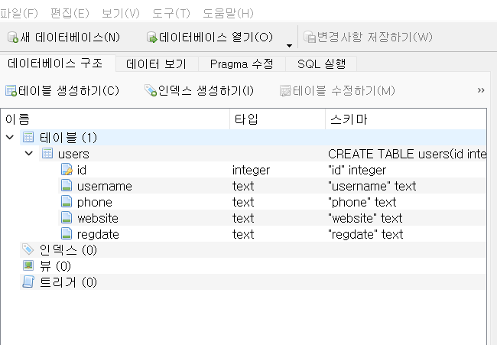Select the 뷰 (0) row label
The image size is (497, 345).
pos(55,266)
